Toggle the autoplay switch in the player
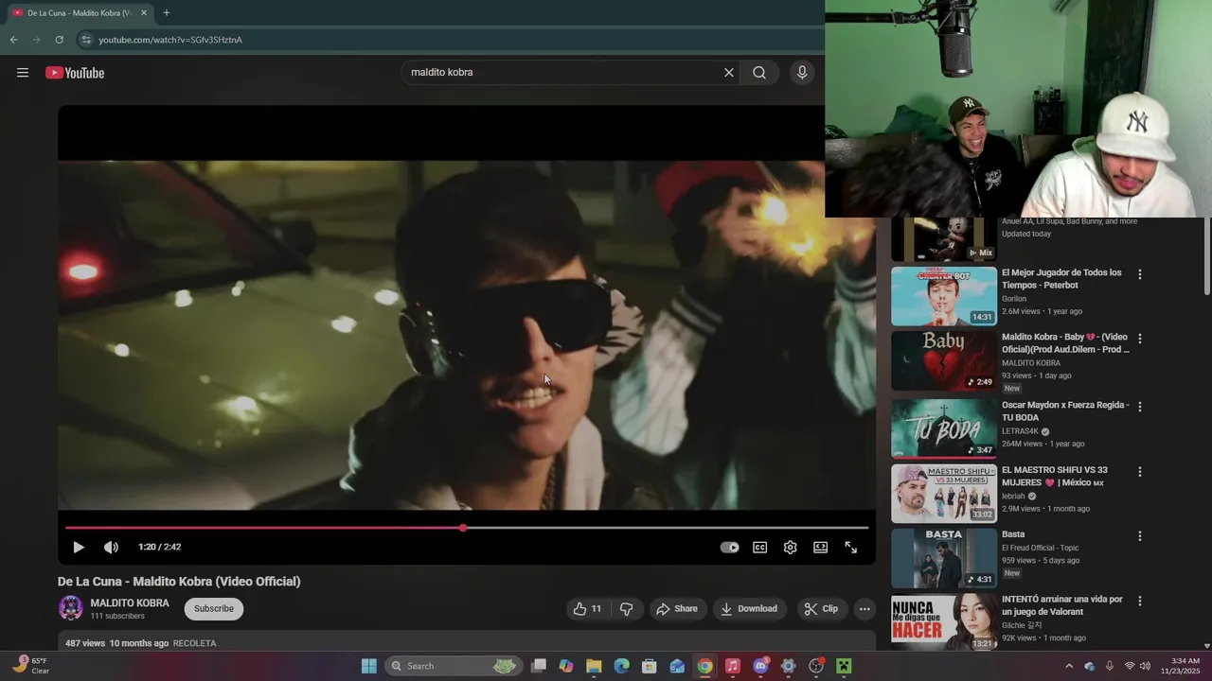Viewport: 1212px width, 681px height. [729, 547]
